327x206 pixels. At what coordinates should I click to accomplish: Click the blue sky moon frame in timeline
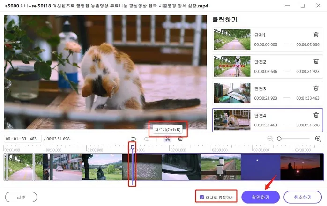coord(260,167)
